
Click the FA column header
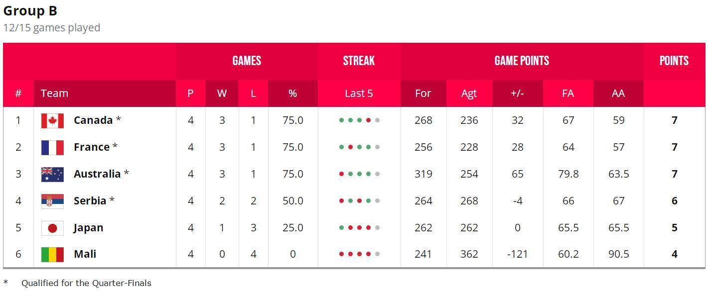pyautogui.click(x=568, y=94)
